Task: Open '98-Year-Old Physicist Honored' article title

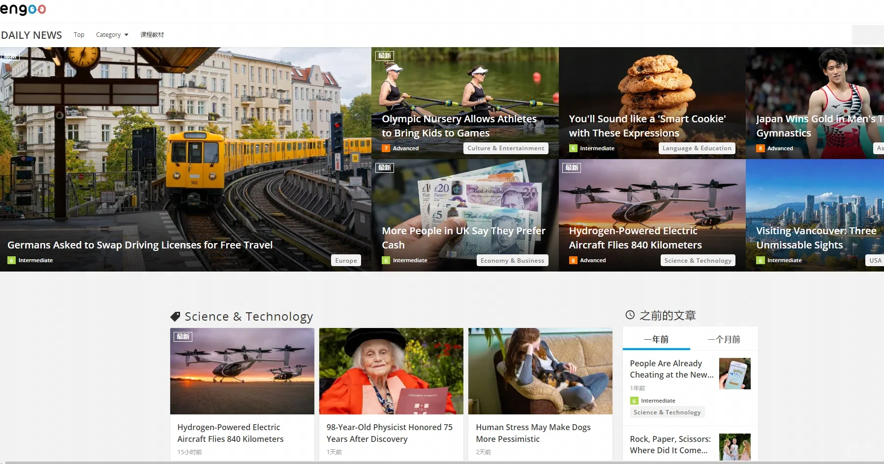Action: tap(390, 433)
